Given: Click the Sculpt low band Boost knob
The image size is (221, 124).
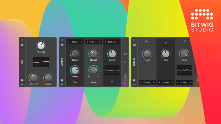Looking at the screenshot, I should 75,54.
